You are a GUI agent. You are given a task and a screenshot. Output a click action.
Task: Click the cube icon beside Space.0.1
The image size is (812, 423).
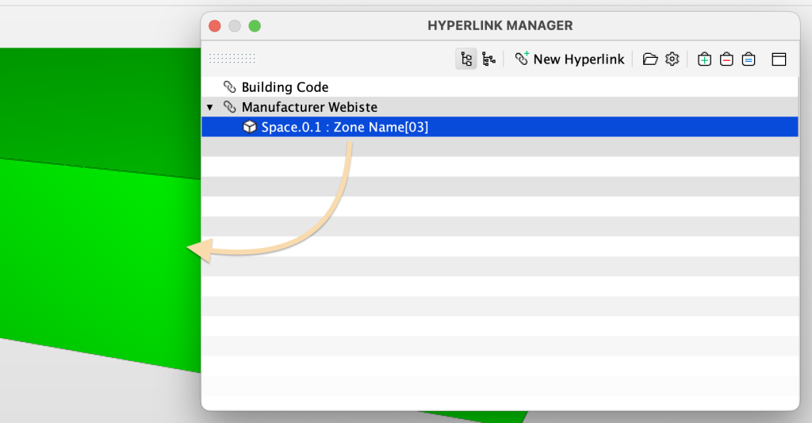[250, 127]
